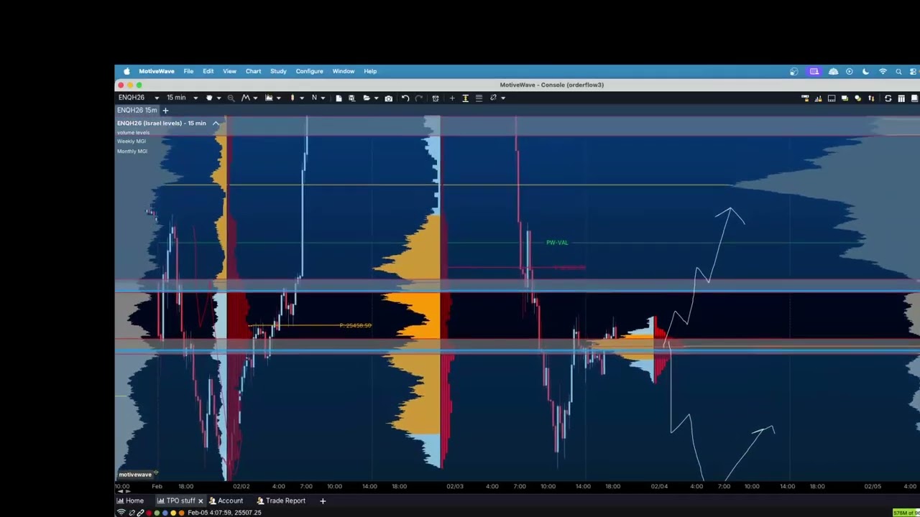Redo the last action
Image resolution: width=920 pixels, height=517 pixels.
pos(419,98)
